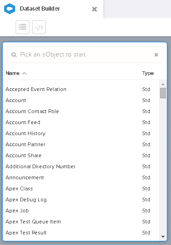171x245 pixels.
Task: Click the Salesforce cloud hexagon logo
Action: [10, 9]
